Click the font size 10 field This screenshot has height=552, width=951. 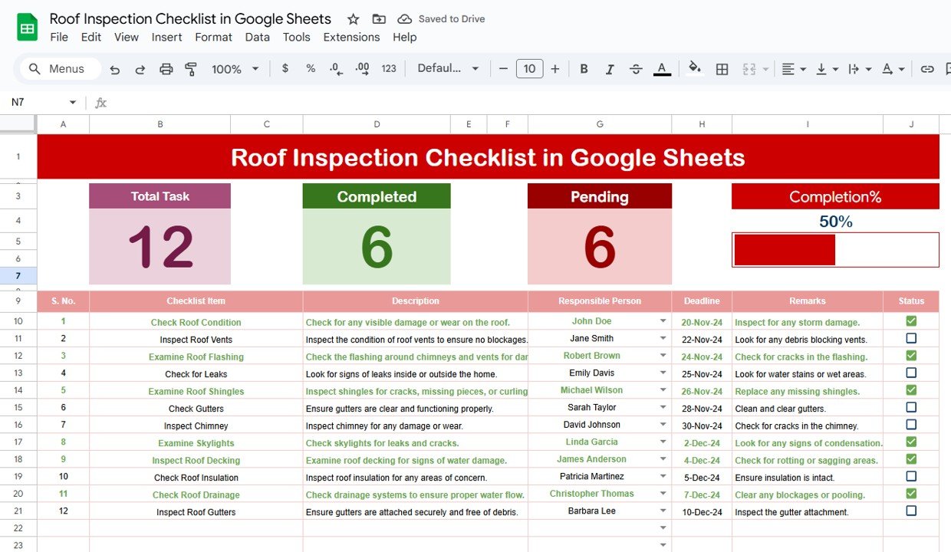(x=529, y=68)
